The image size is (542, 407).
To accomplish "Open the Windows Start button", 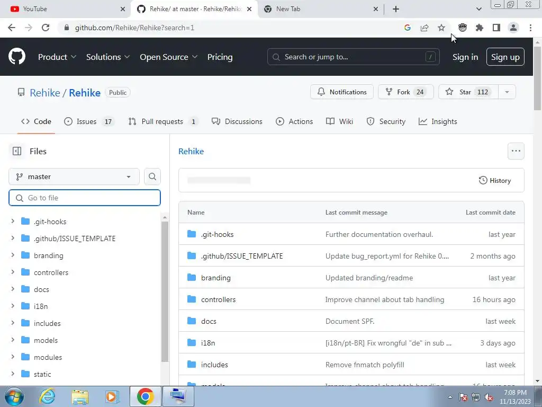I will [14, 396].
